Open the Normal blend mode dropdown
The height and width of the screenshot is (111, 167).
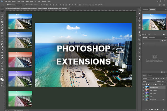pyautogui.click(x=149, y=81)
